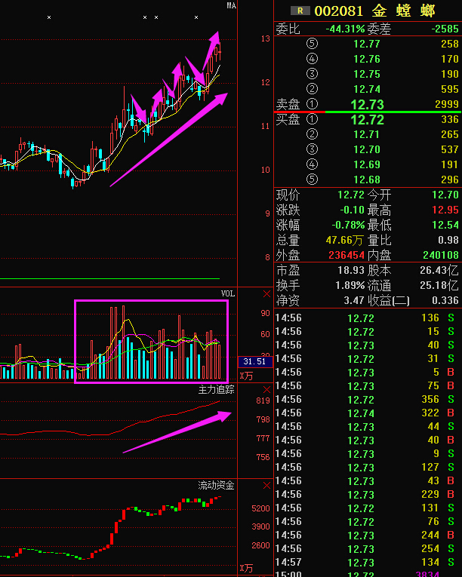The width and height of the screenshot is (462, 577).
Task: Click the rightmost x marker above the candlestick chart
Action: pos(196,17)
